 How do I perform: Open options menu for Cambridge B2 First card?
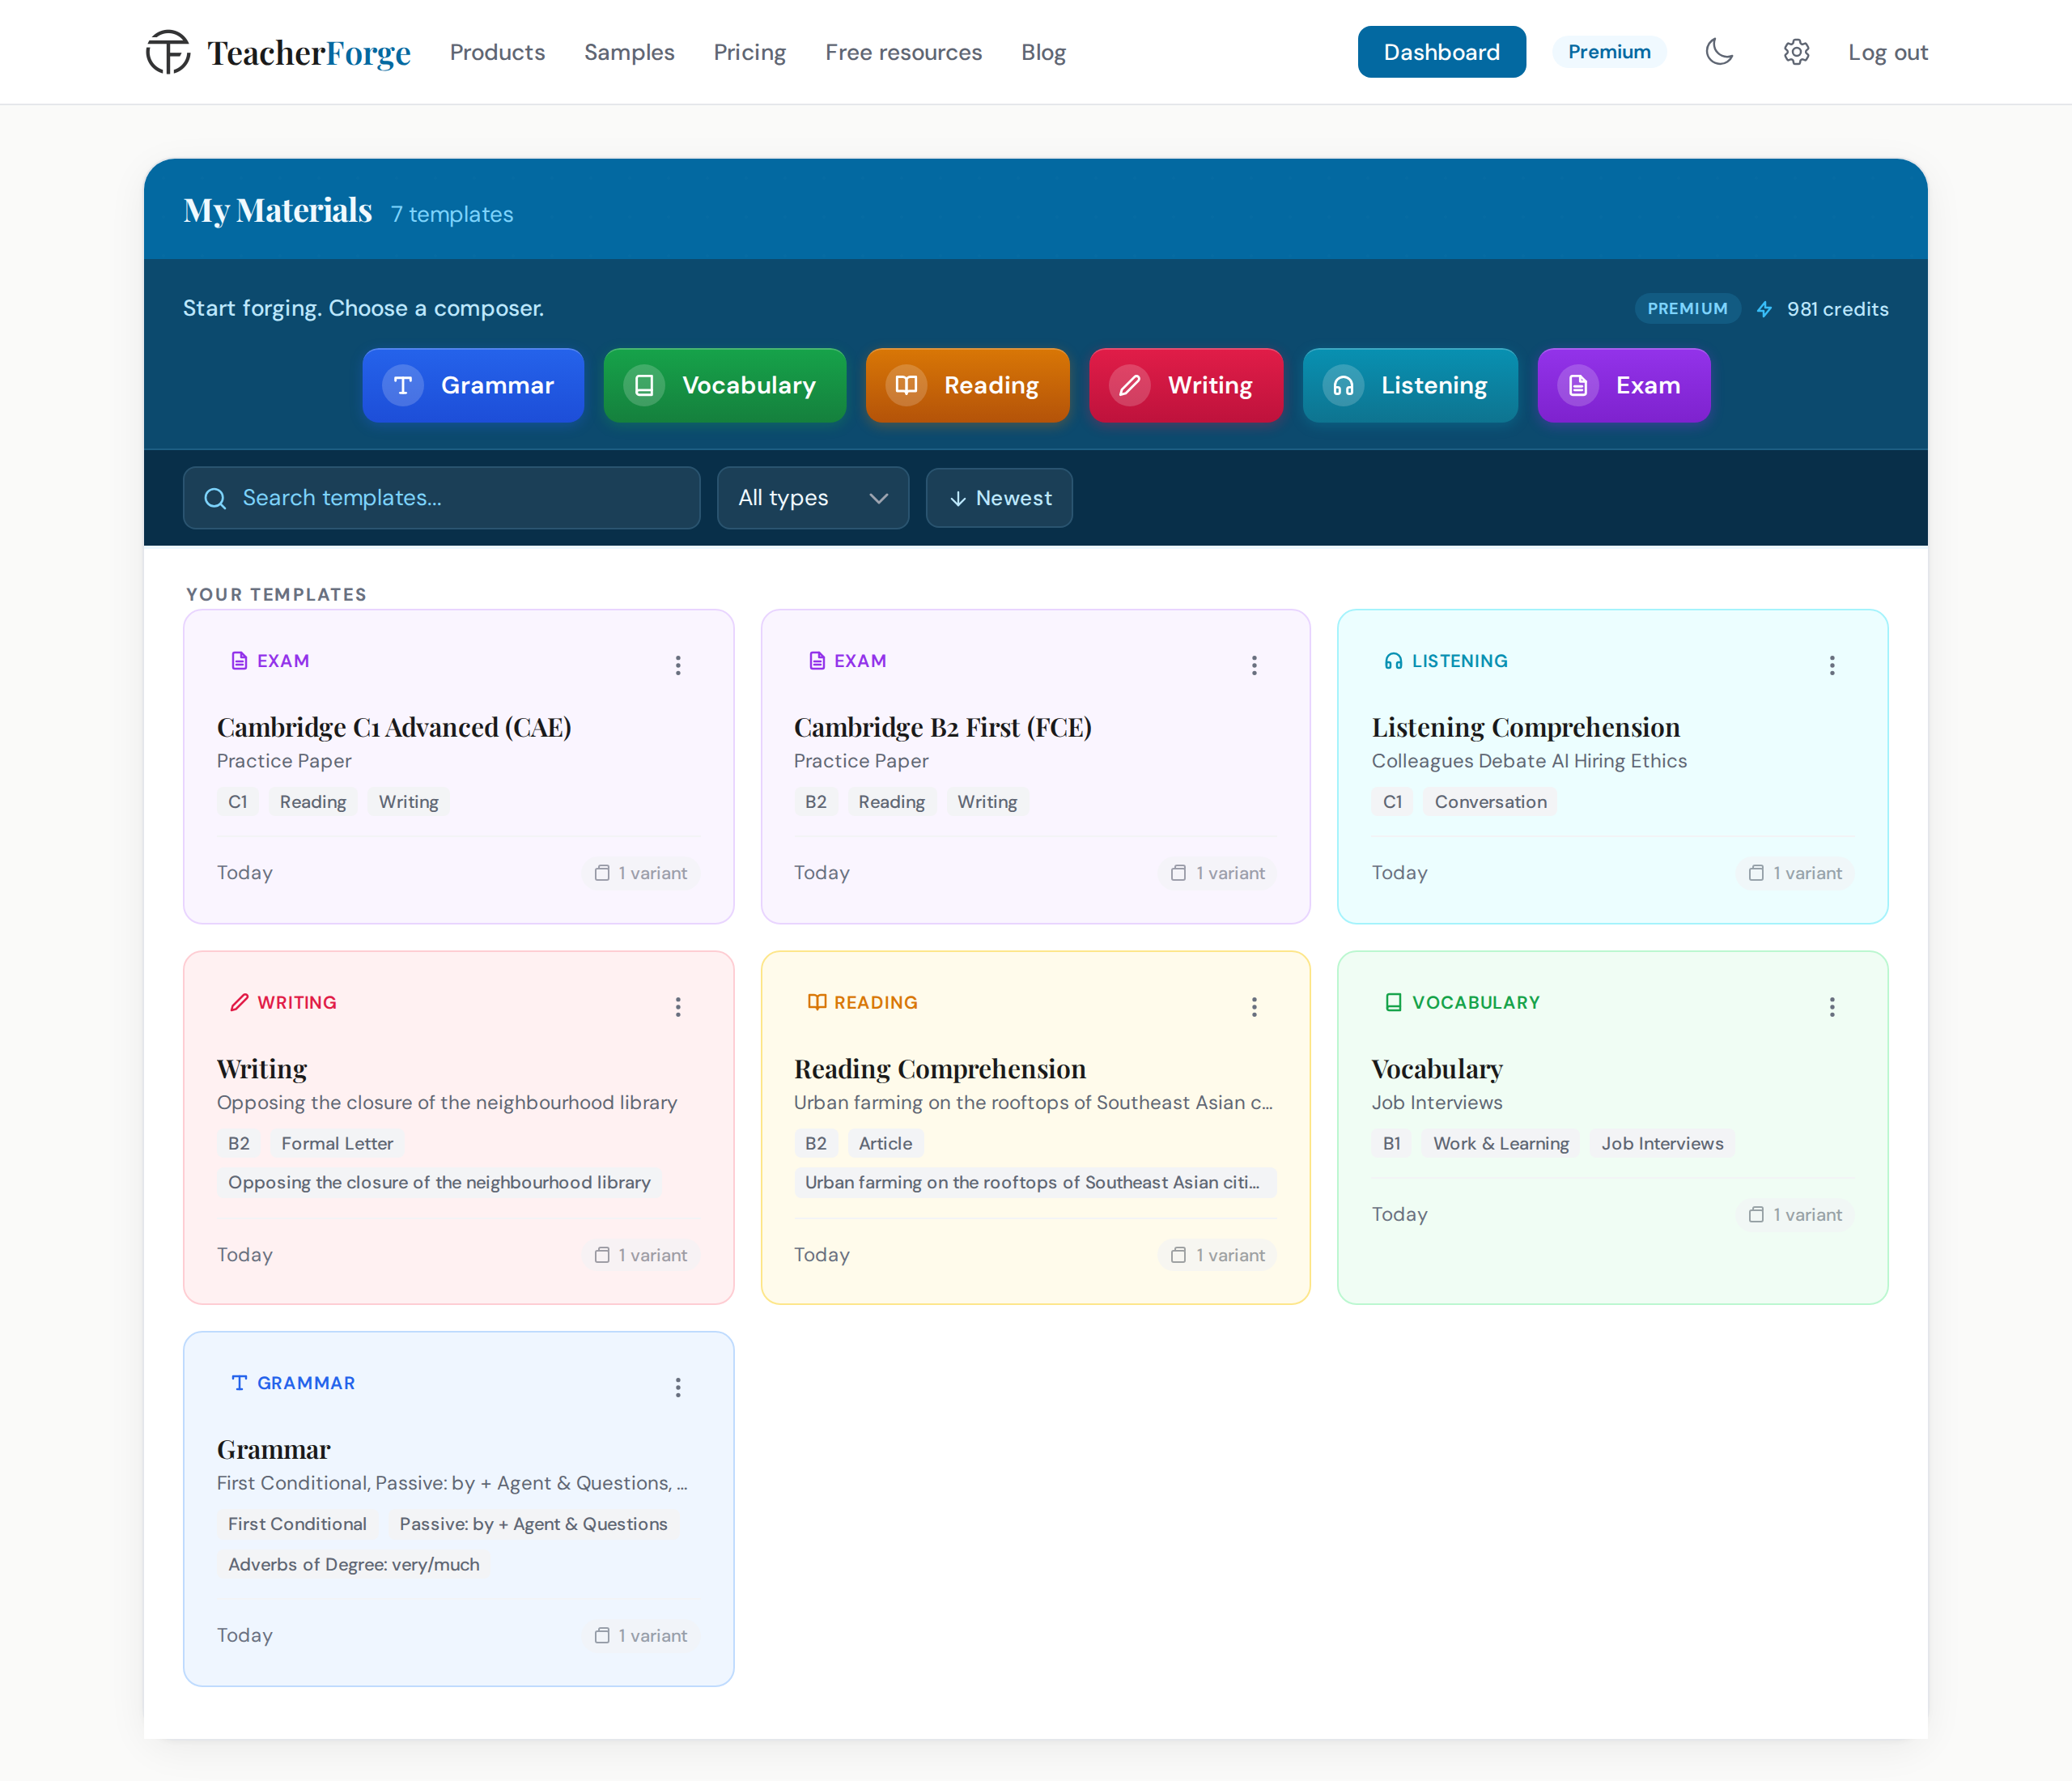1254,665
